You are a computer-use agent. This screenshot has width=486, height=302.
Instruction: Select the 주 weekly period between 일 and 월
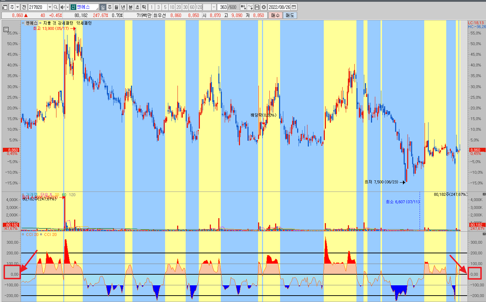tap(109, 7)
